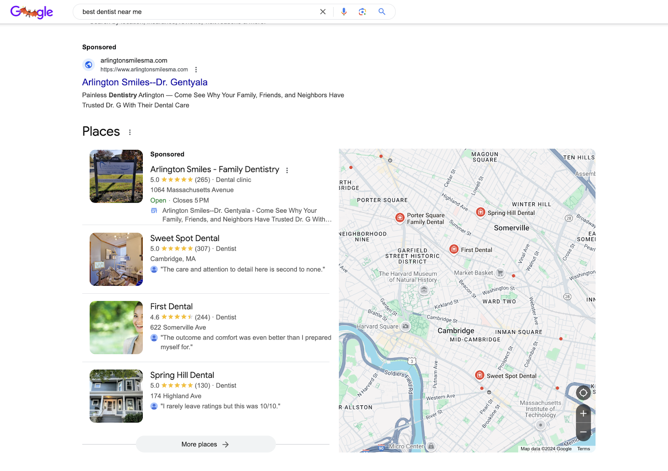Click reviewer avatar in Spring Hill Dental review
The width and height of the screenshot is (668, 471).
click(154, 406)
